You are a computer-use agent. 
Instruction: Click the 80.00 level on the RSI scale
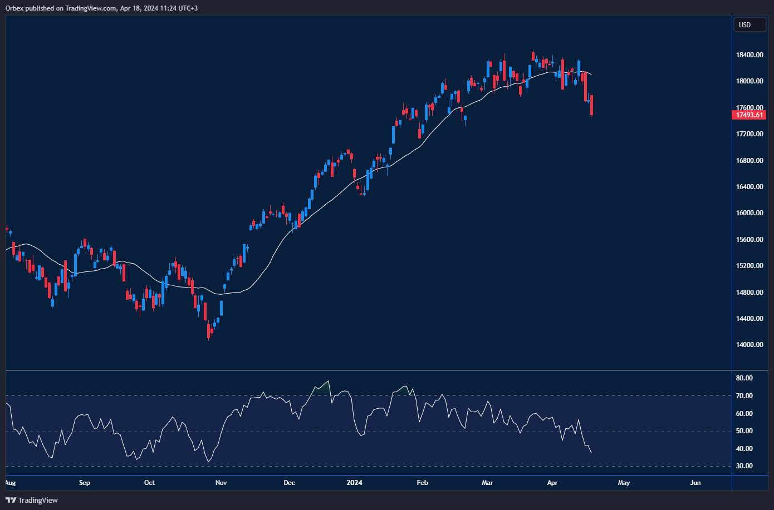click(744, 378)
